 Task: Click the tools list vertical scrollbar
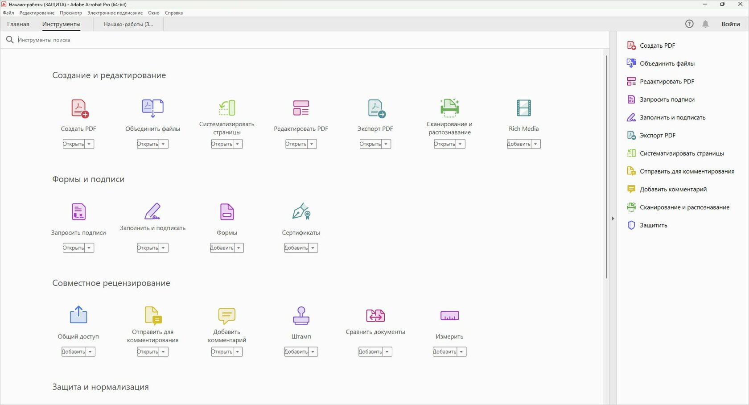[606, 167]
